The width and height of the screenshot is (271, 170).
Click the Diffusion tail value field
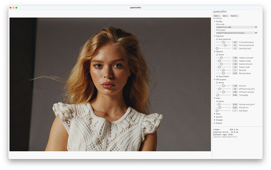point(235,92)
